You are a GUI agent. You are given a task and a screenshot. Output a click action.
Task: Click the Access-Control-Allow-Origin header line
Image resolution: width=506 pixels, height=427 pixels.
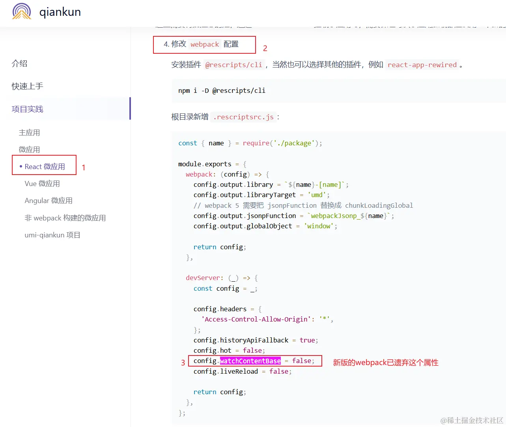pos(267,319)
